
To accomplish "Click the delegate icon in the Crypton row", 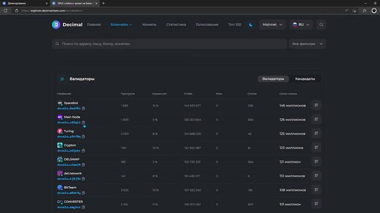I will point(316,147).
